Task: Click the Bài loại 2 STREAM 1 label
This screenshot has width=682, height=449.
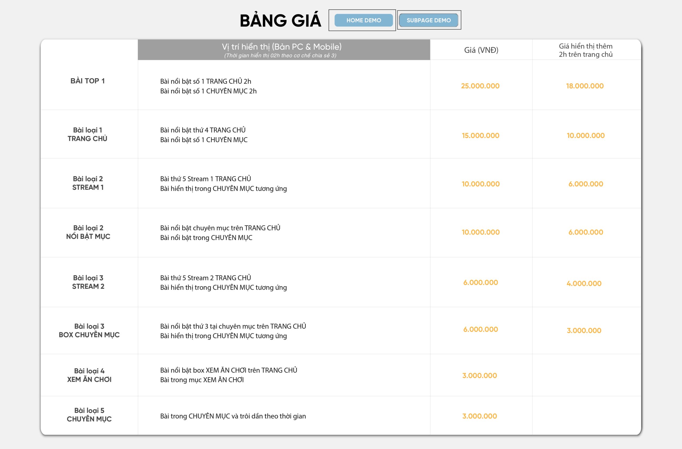Action: point(88,183)
